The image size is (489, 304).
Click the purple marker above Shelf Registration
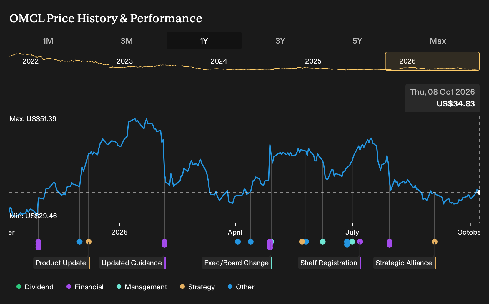360,242
